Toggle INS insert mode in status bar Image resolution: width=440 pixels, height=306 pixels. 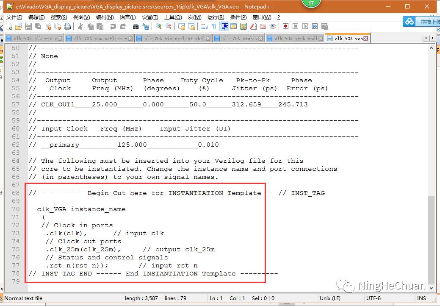tap(421, 298)
